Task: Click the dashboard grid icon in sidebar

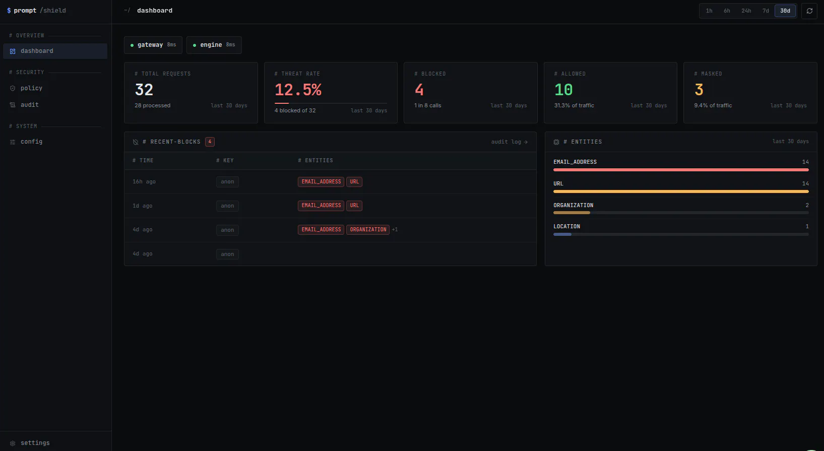Action: (x=13, y=51)
